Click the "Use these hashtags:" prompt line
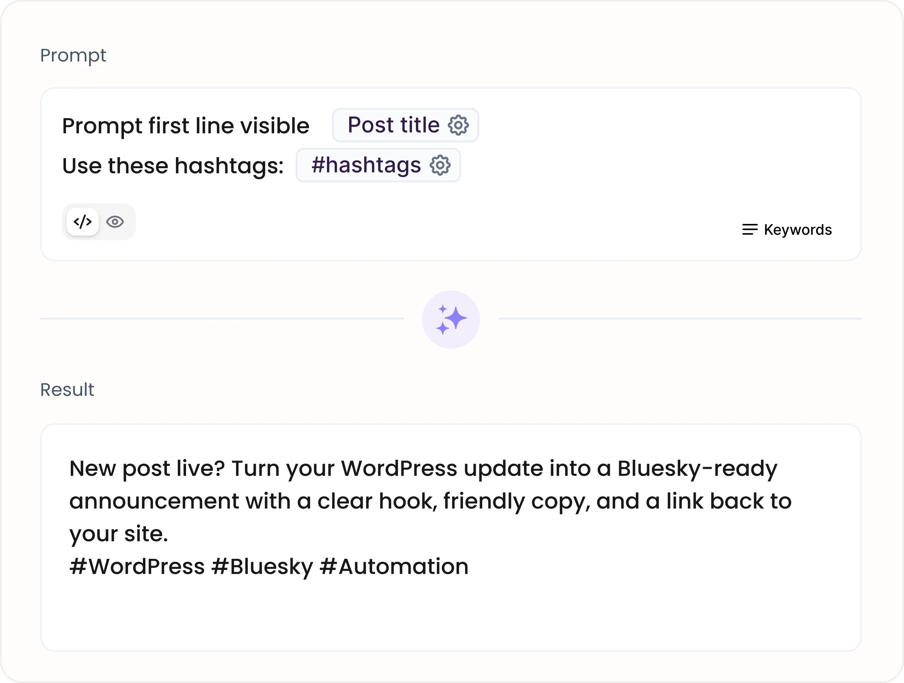The height and width of the screenshot is (683, 904). (173, 165)
